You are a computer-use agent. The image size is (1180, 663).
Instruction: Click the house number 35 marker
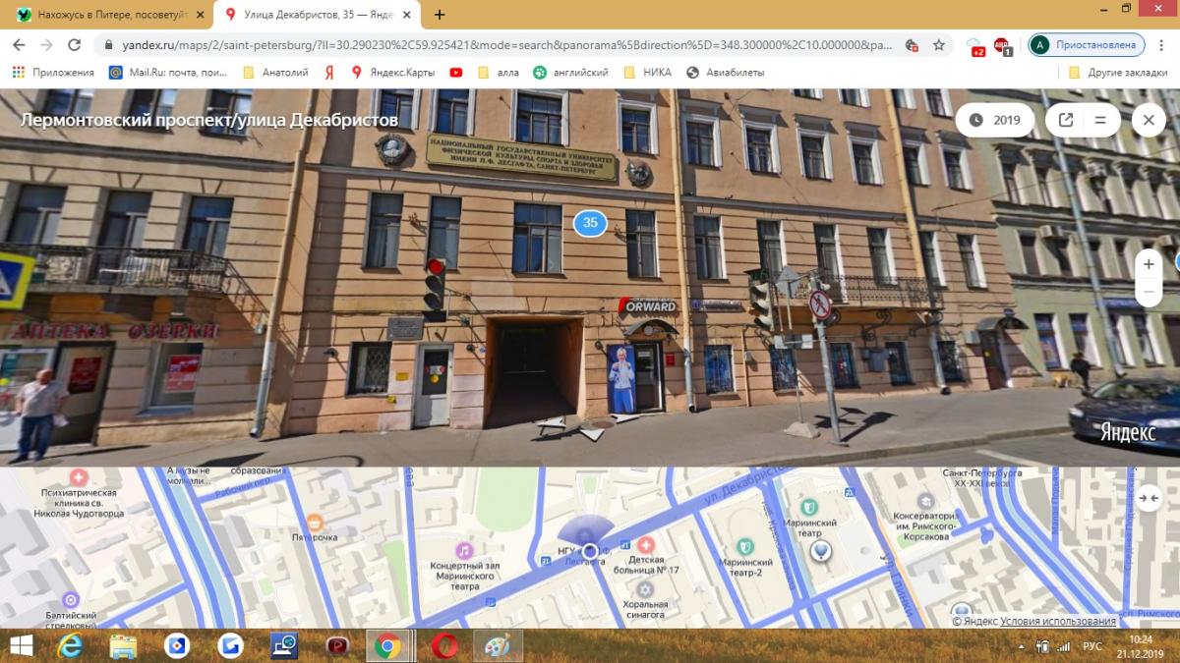590,223
